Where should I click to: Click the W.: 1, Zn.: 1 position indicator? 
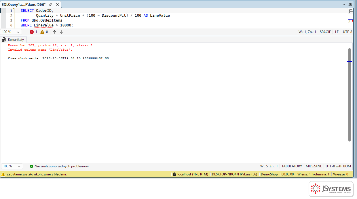pos(307,32)
